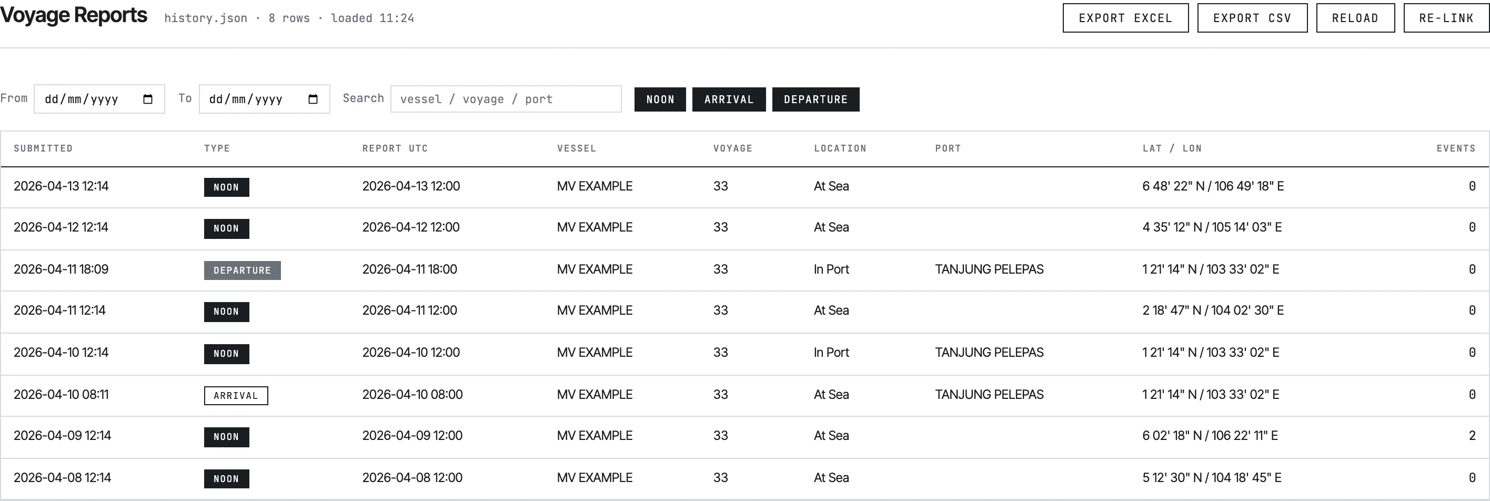Select the row submitted 2026-04-13 12:14

745,187
